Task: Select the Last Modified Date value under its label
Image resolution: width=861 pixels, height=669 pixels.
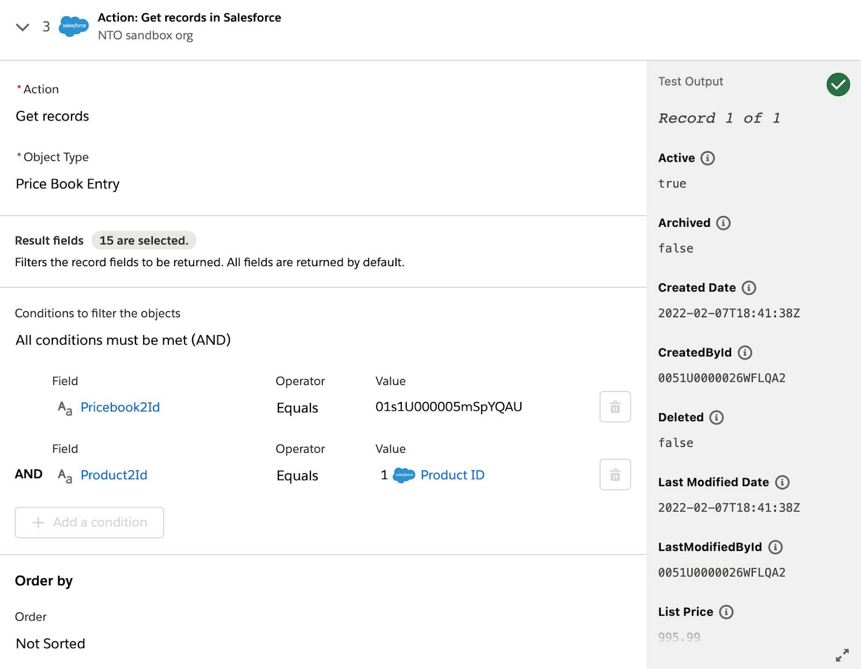Action: click(729, 508)
